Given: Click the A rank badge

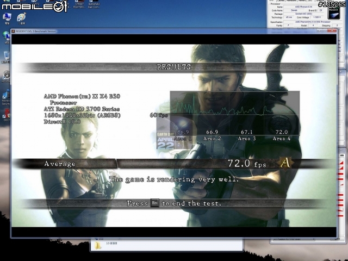Looking at the screenshot, I should point(285,163).
